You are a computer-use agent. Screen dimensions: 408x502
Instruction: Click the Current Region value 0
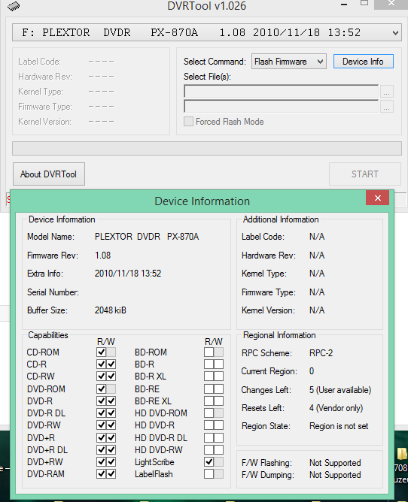[312, 371]
